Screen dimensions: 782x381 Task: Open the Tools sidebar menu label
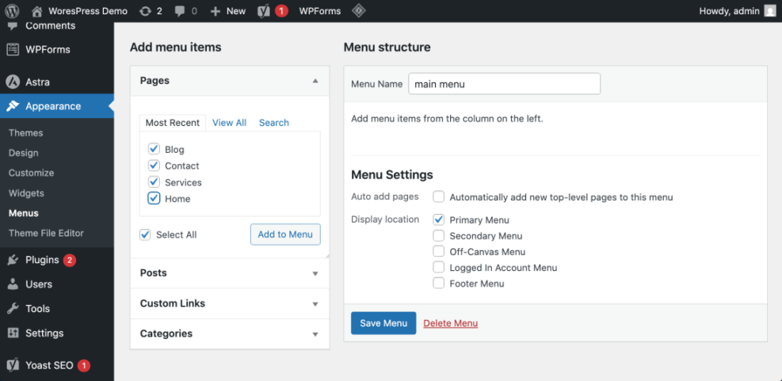[x=38, y=309]
